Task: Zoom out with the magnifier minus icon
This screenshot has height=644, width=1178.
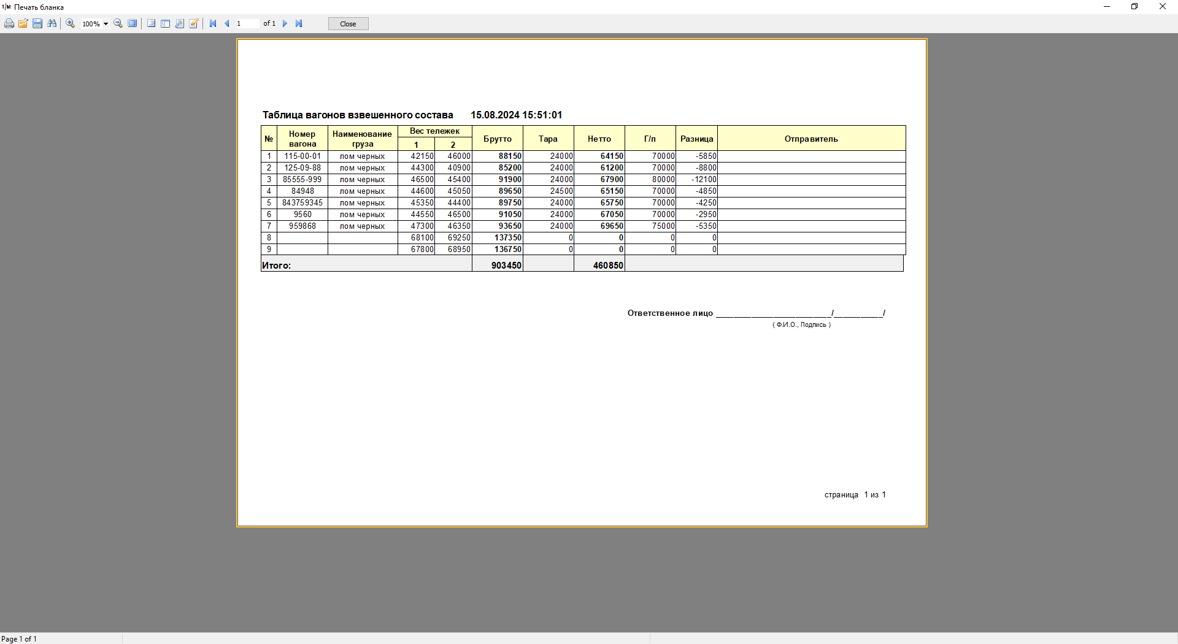Action: (x=118, y=24)
